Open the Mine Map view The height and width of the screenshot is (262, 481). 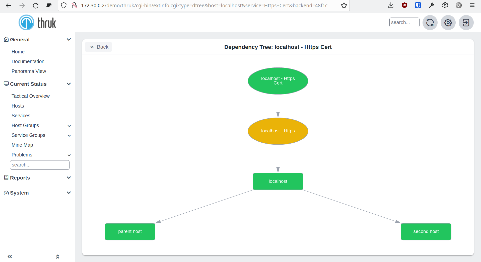click(22, 145)
